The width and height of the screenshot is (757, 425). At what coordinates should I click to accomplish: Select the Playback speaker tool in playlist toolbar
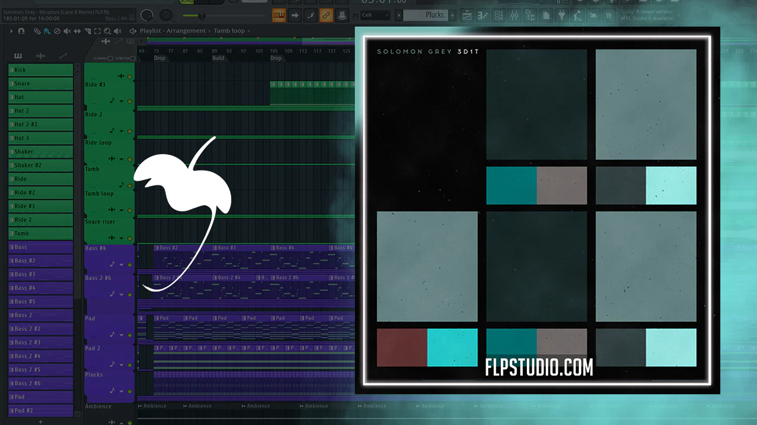118,31
